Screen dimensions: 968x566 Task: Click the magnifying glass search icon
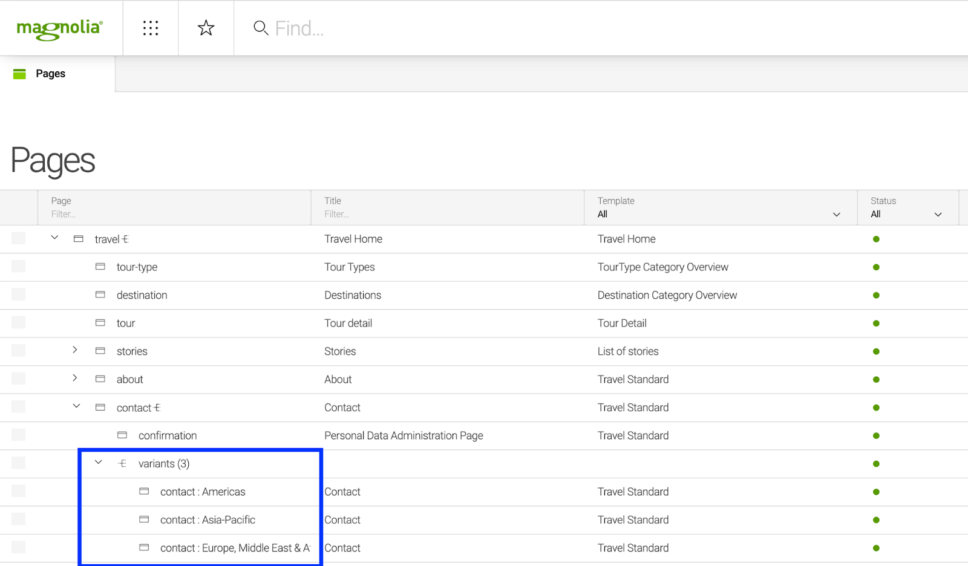click(x=261, y=28)
